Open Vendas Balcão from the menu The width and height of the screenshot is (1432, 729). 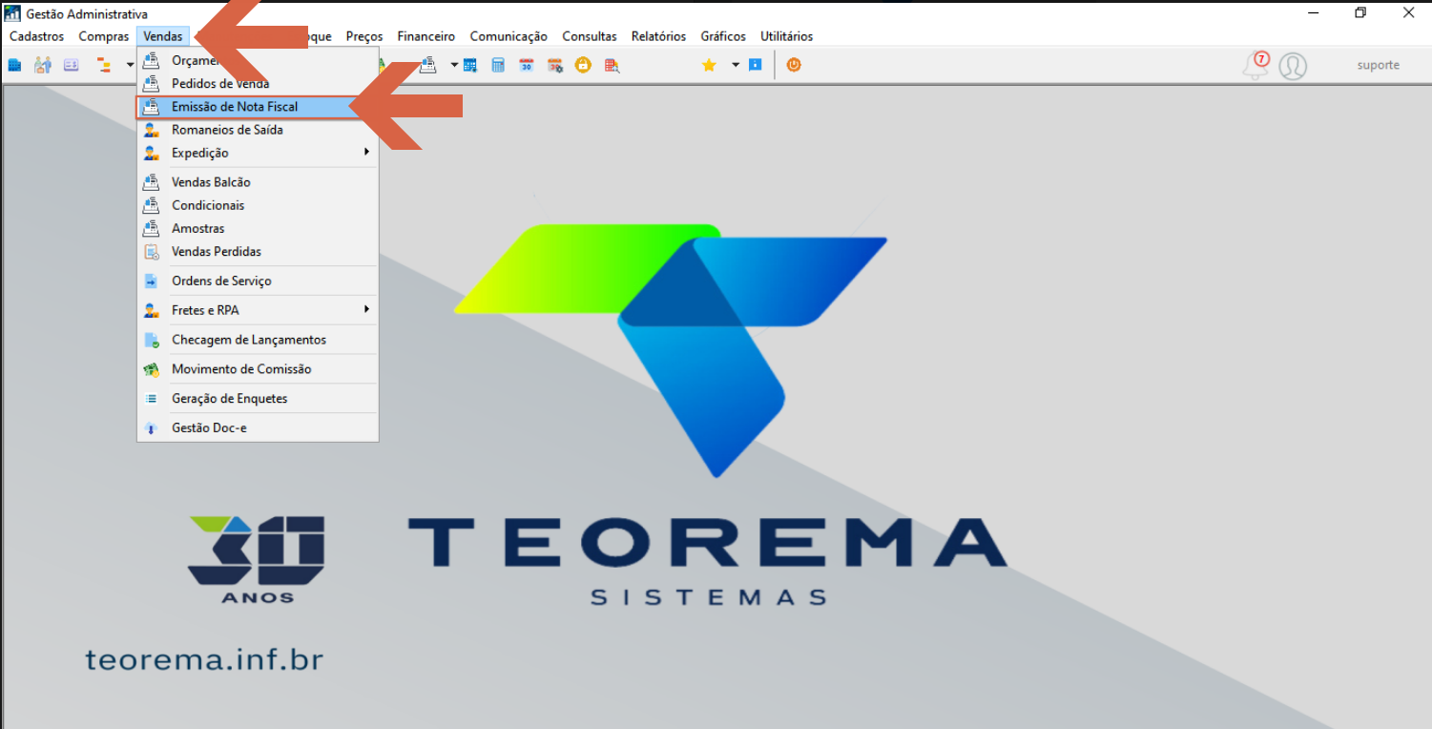[x=258, y=182]
